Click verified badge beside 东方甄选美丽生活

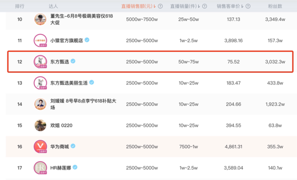pyautogui.click(x=92, y=82)
